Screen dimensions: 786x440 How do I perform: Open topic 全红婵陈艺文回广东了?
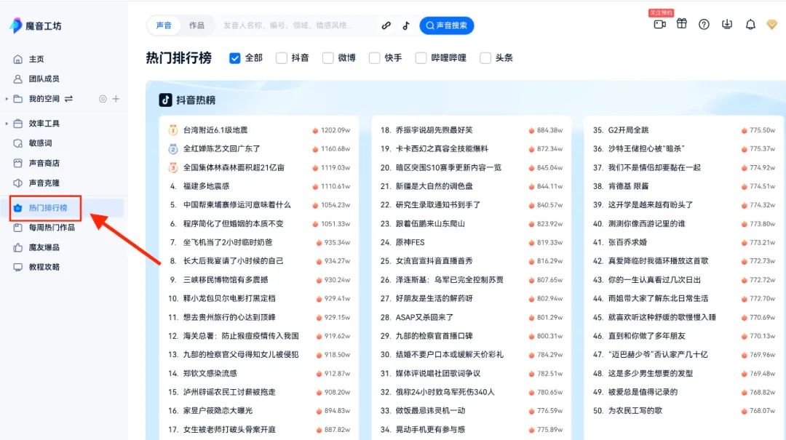click(x=221, y=149)
